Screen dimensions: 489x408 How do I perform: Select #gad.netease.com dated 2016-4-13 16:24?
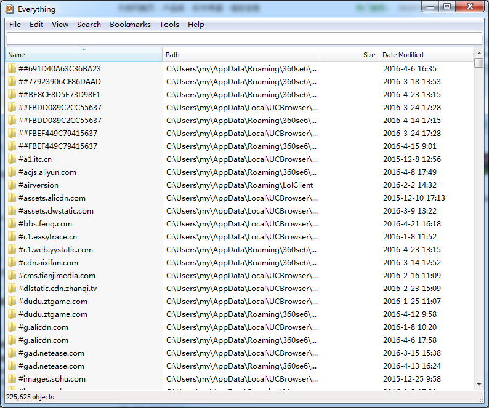[x=51, y=366]
